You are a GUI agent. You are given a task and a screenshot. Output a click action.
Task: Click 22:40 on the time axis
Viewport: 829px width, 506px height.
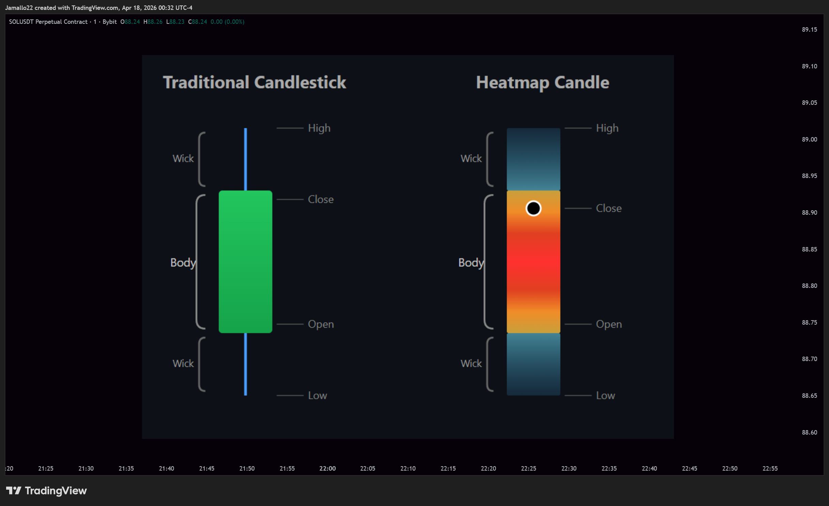tap(649, 469)
